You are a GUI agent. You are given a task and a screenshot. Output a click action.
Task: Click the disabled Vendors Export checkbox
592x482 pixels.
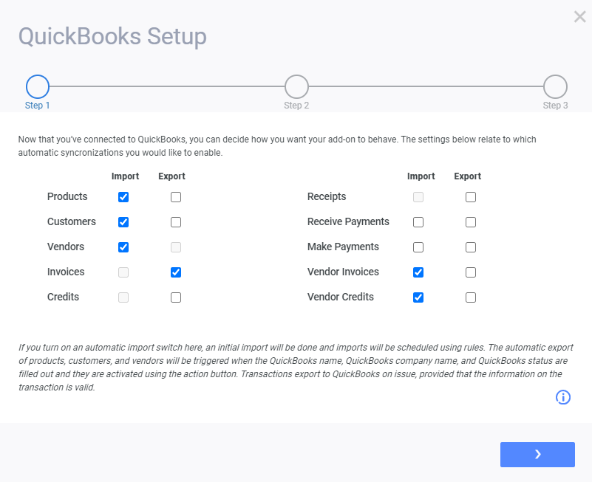[x=176, y=247]
